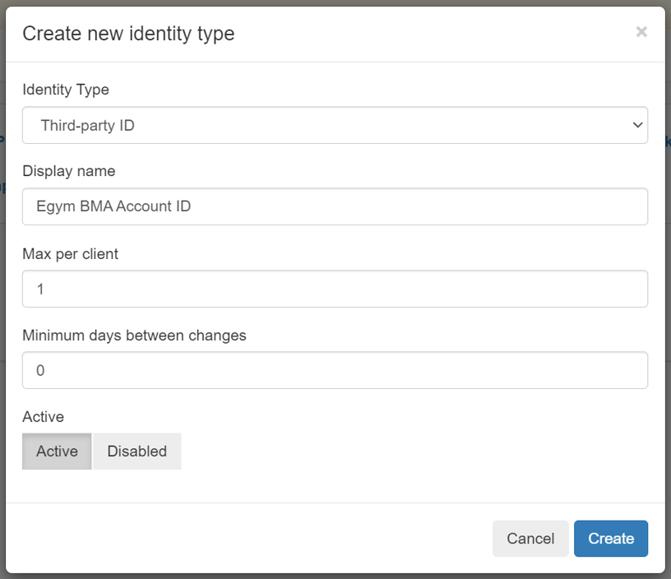The height and width of the screenshot is (579, 671).
Task: Click the Minimum days between changes field
Action: (x=335, y=370)
